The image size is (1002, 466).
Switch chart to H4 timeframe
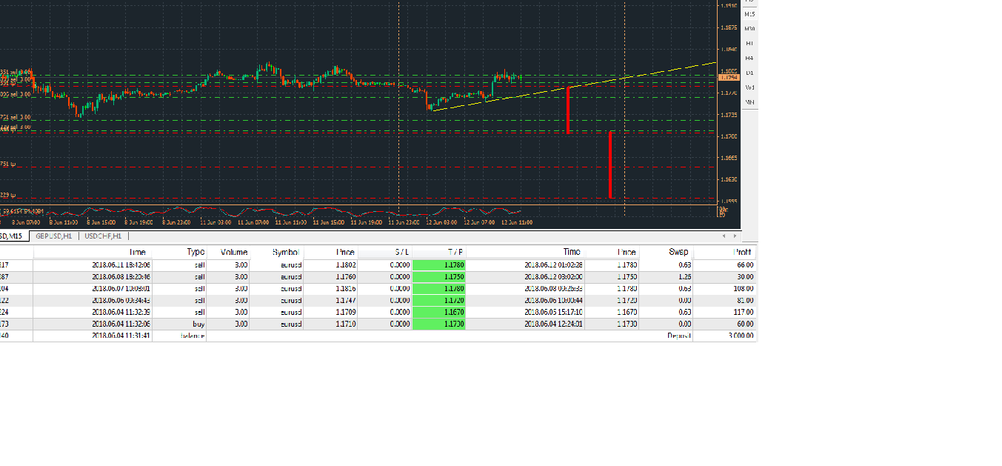[749, 58]
